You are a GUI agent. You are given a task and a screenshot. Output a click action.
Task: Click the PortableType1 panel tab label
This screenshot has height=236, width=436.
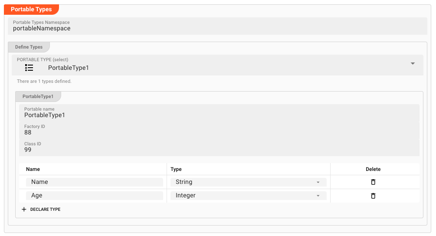(38, 96)
